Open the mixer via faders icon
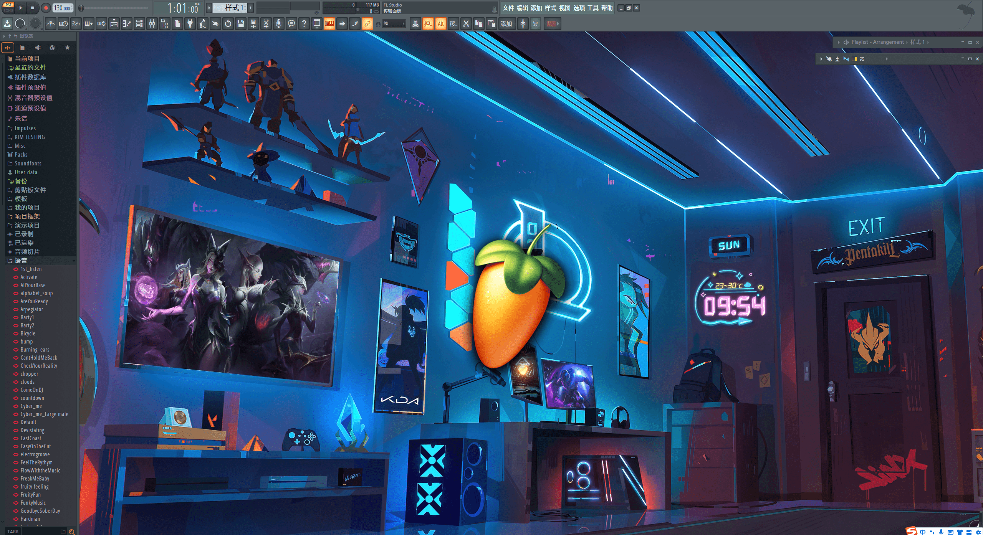Image resolution: width=983 pixels, height=535 pixels. coord(152,24)
